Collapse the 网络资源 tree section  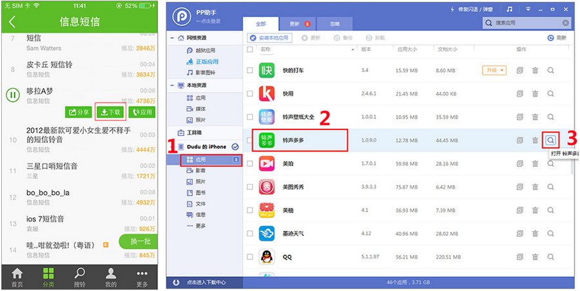point(172,38)
